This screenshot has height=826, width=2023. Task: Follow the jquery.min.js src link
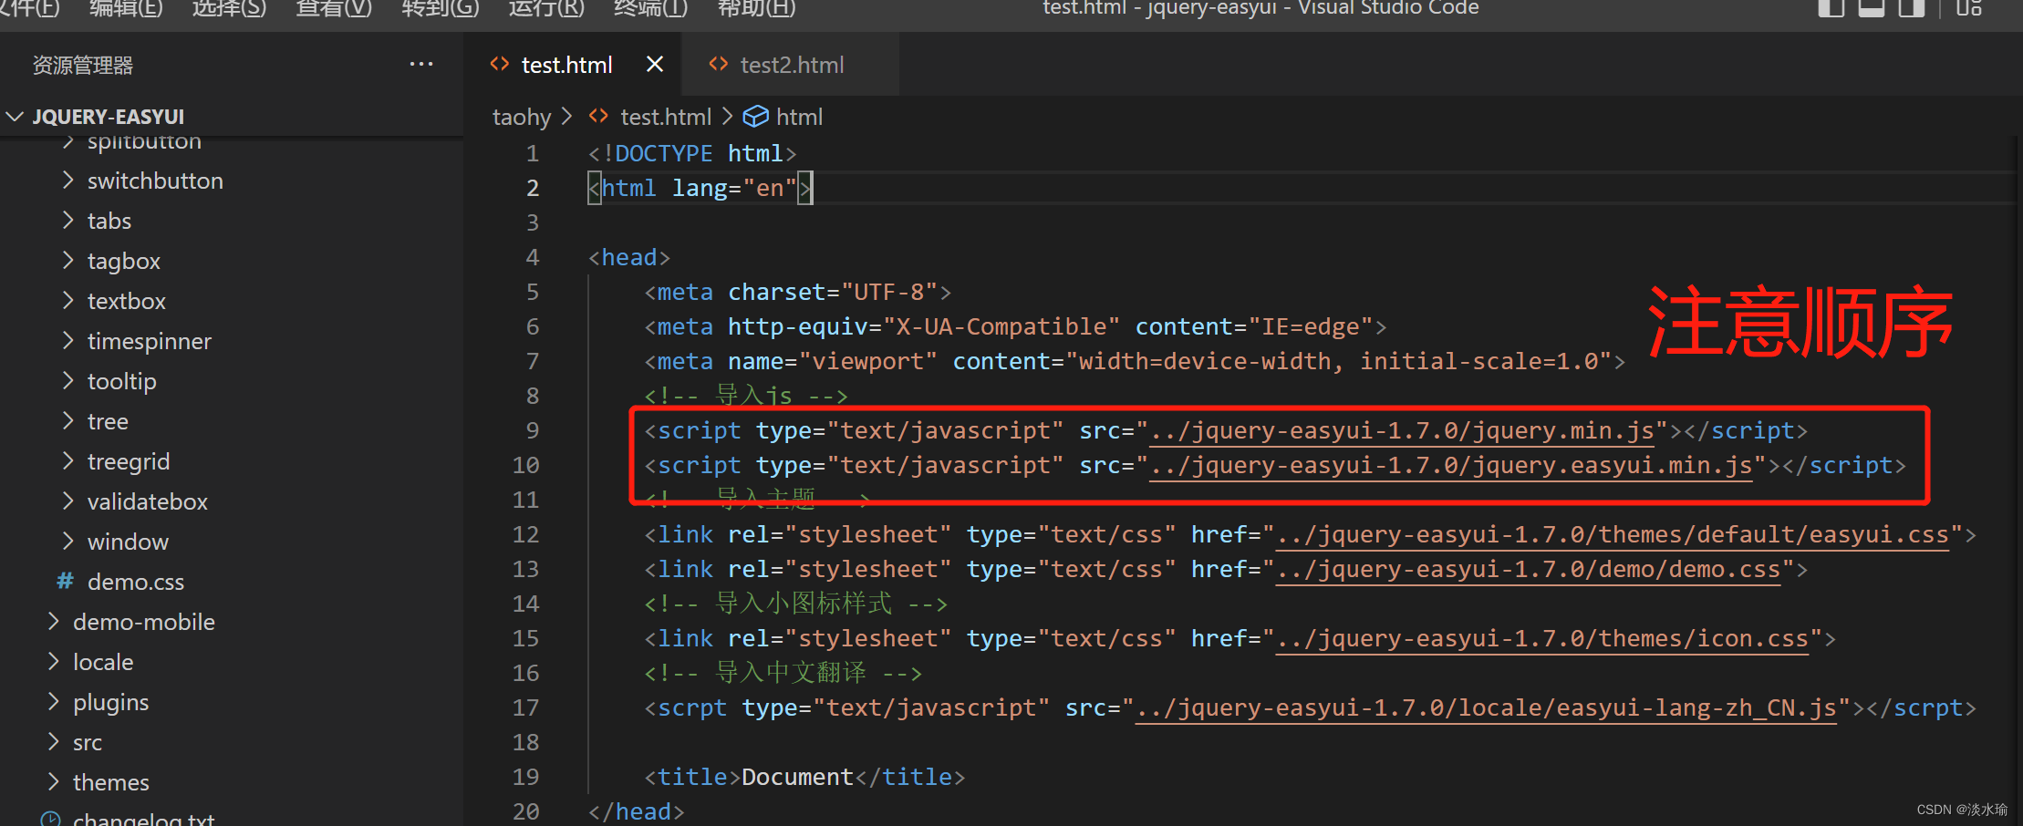(1402, 431)
